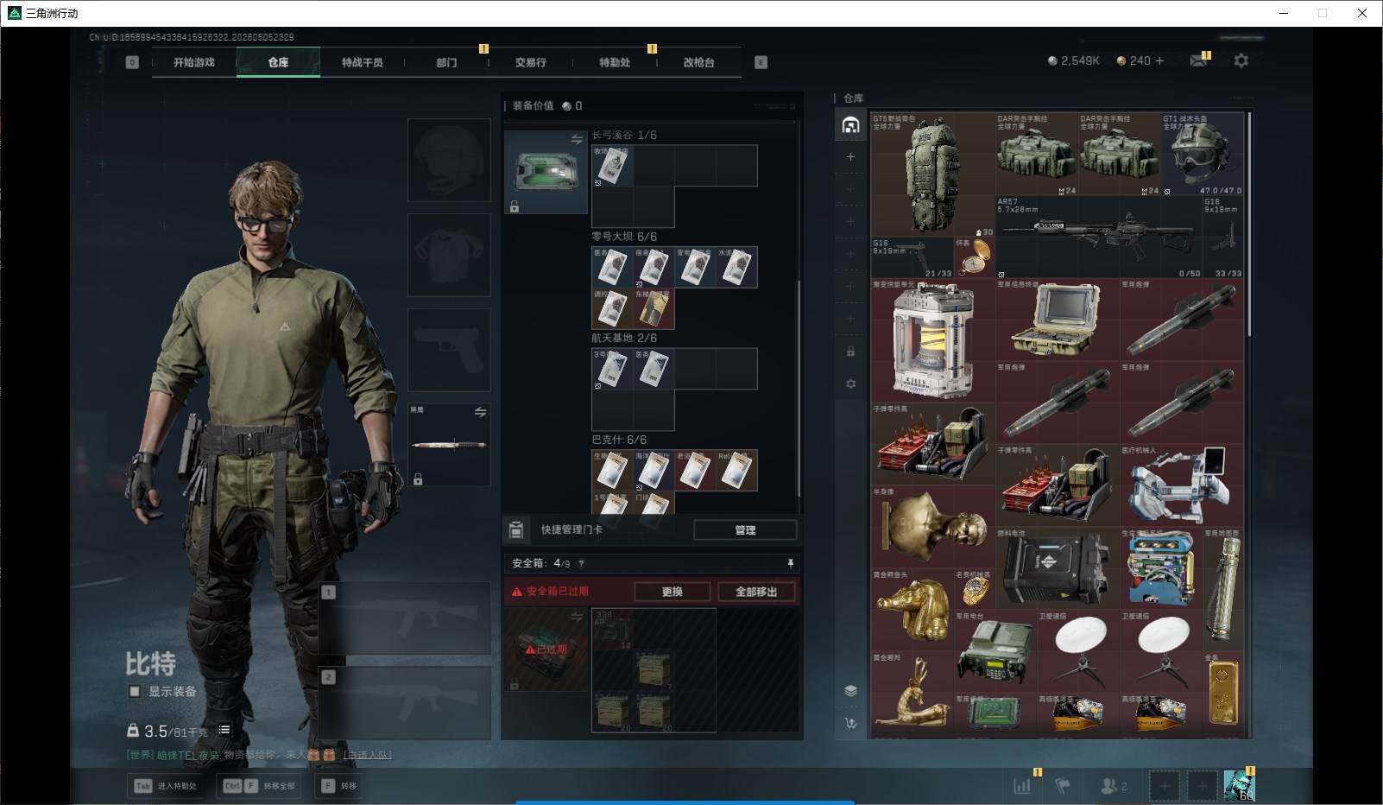Add a warehouse page with the top plus
This screenshot has height=805, width=1383.
pos(850,156)
